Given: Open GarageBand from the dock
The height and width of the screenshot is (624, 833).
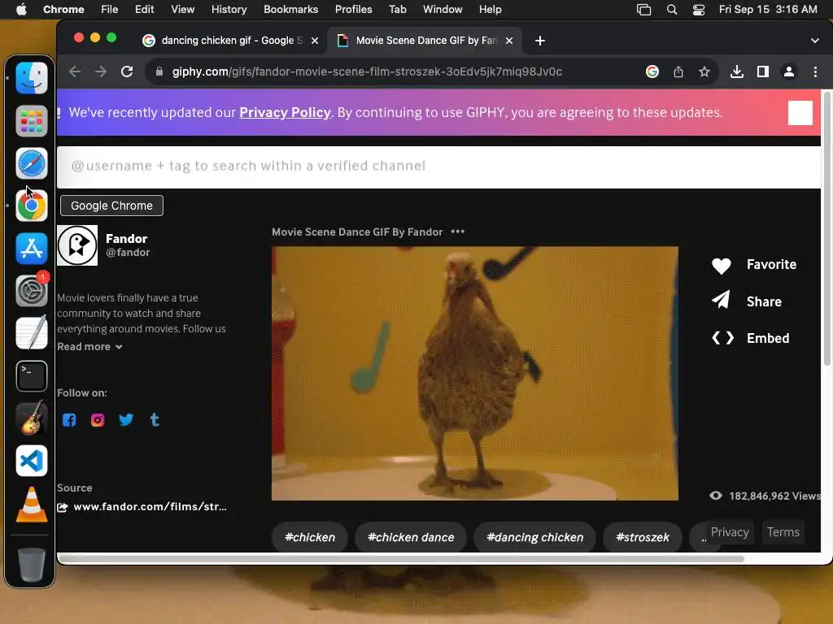Looking at the screenshot, I should click(32, 418).
